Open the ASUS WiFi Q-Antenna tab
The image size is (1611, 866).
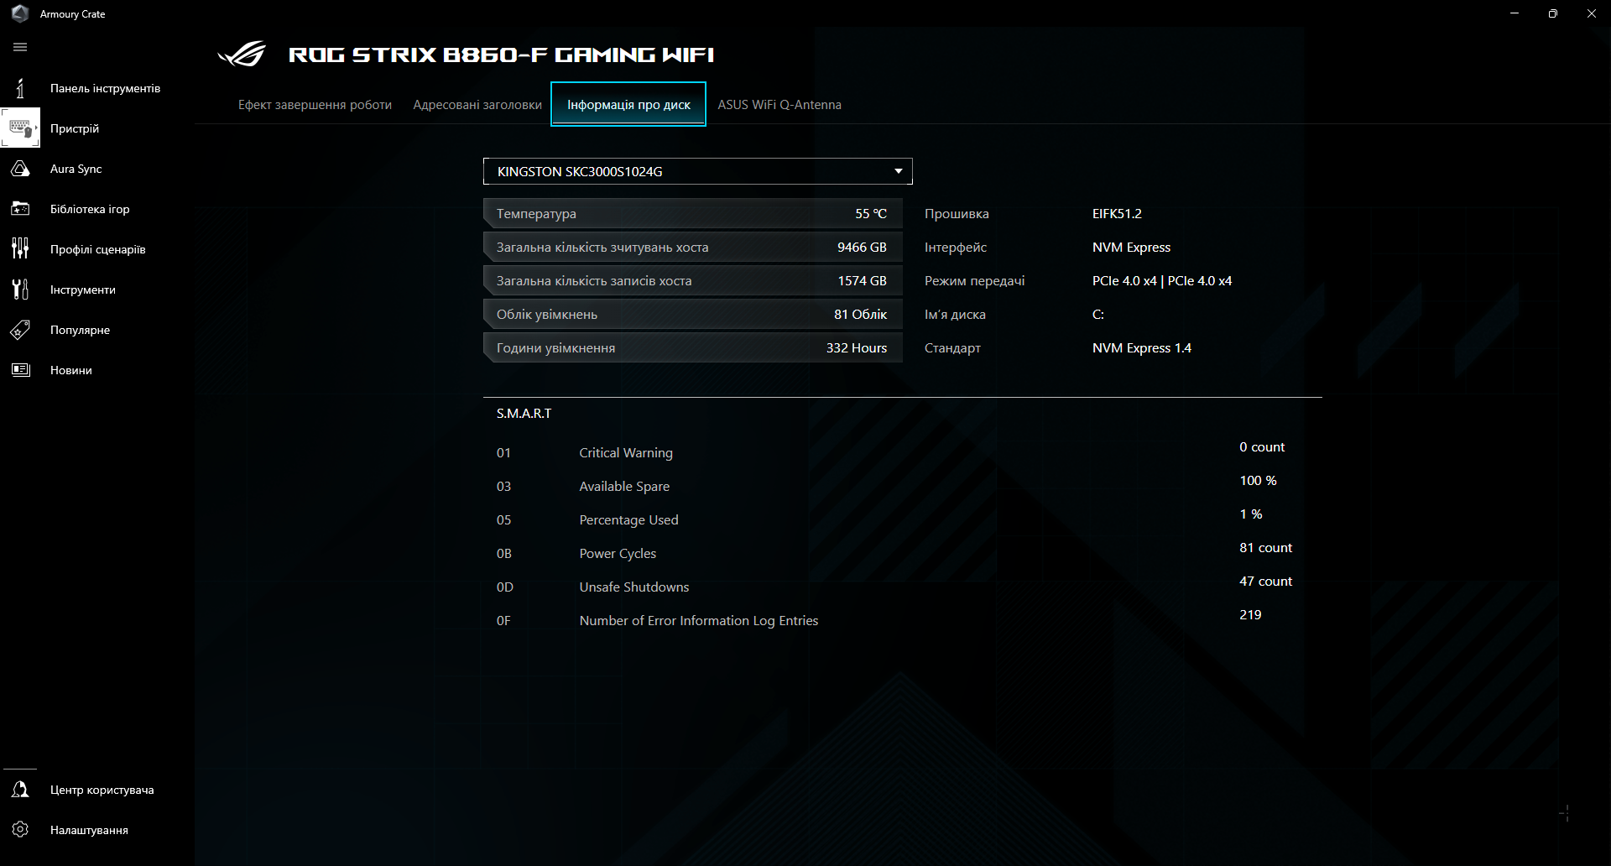pos(779,105)
